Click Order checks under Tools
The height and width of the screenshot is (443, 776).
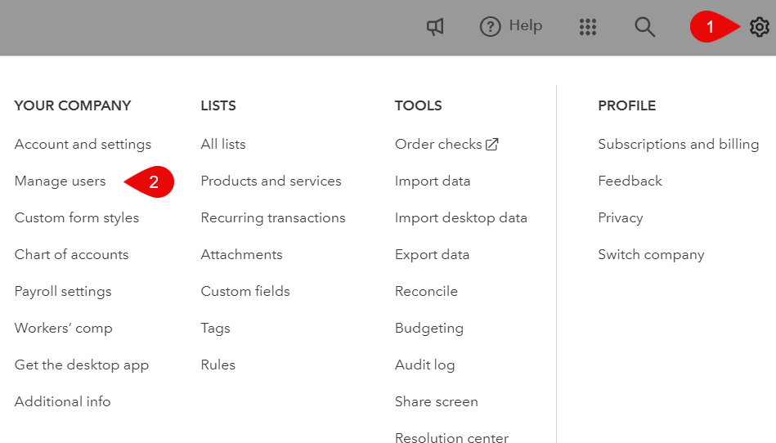pos(438,145)
